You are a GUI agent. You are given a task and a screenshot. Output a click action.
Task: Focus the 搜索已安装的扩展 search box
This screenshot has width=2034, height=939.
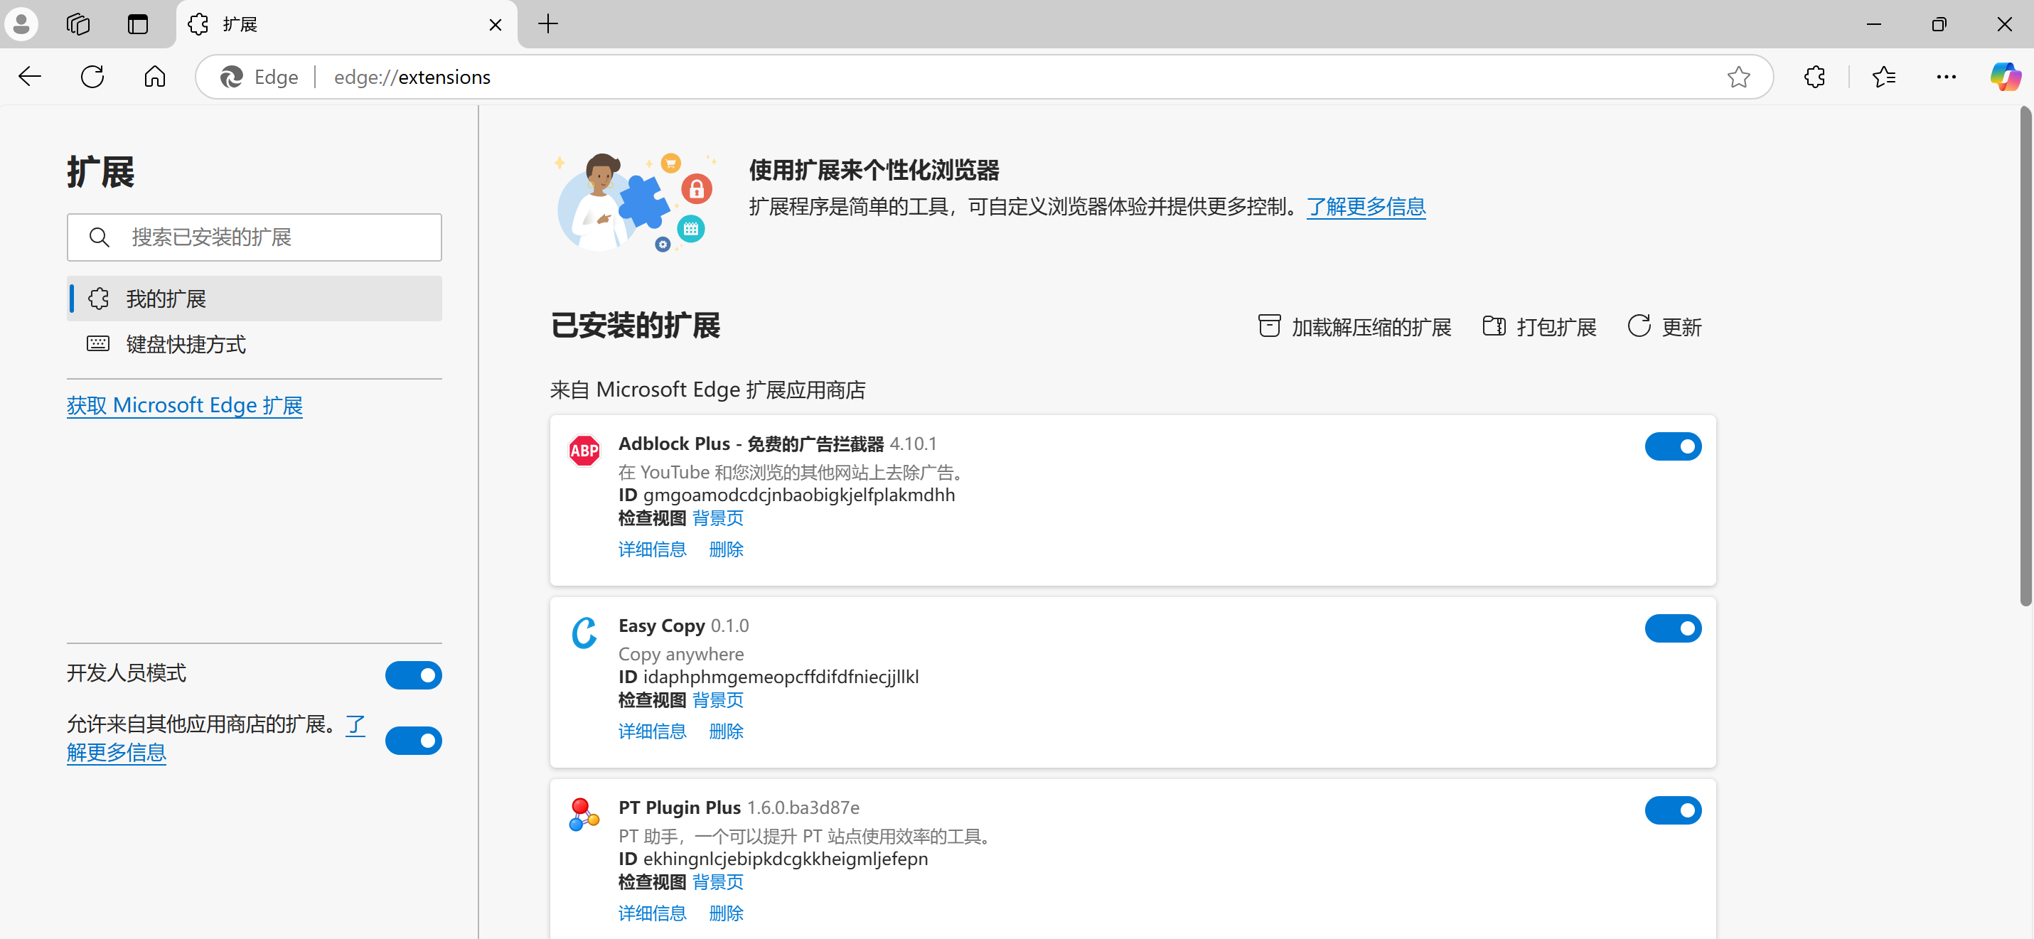255,237
